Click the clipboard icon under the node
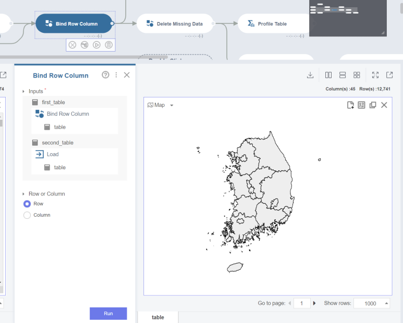Screen dimensions: 403x323 coord(109,45)
